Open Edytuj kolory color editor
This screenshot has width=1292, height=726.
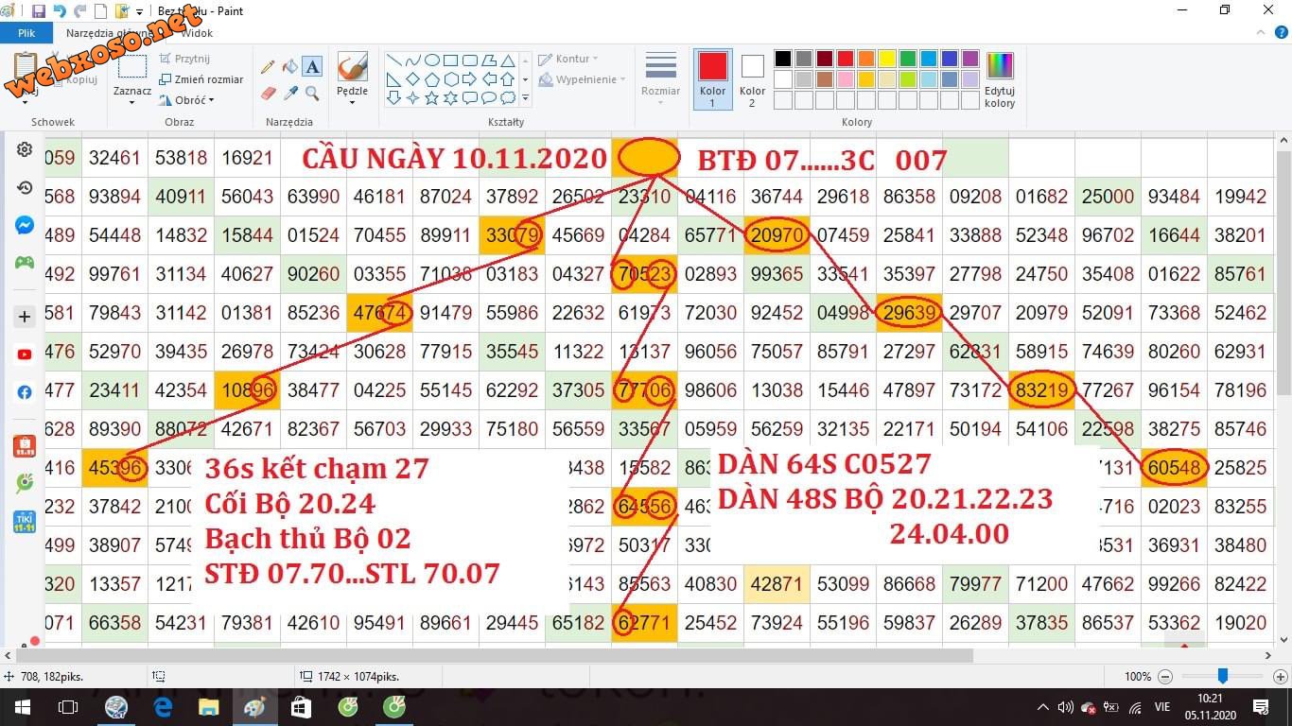999,79
